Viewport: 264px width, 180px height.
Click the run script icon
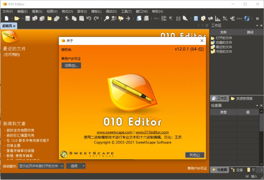pyautogui.click(x=139, y=18)
